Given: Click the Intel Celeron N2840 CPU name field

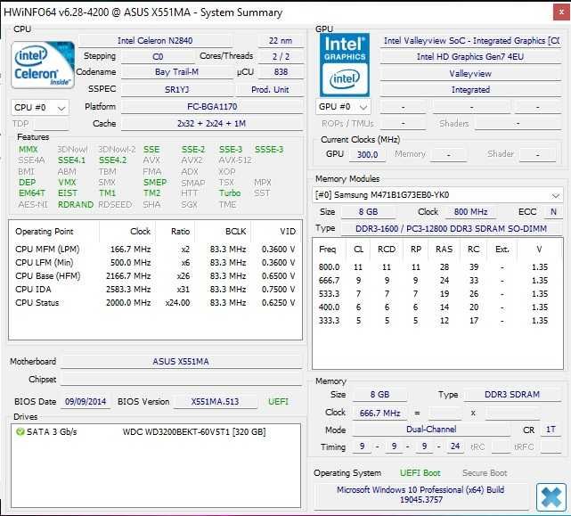Looking at the screenshot, I should [x=155, y=40].
